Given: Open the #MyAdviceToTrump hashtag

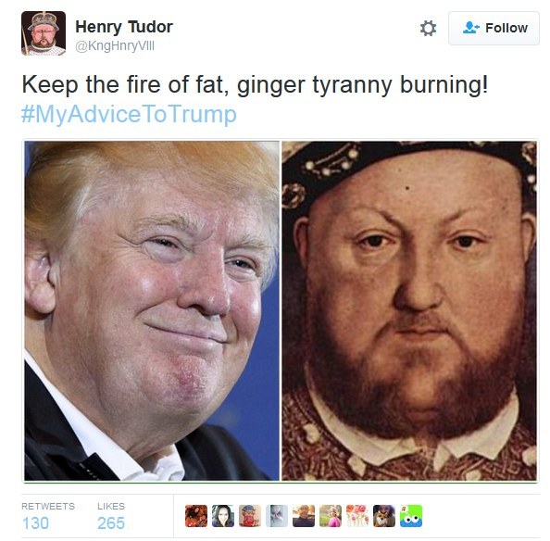Looking at the screenshot, I should 129,114.
